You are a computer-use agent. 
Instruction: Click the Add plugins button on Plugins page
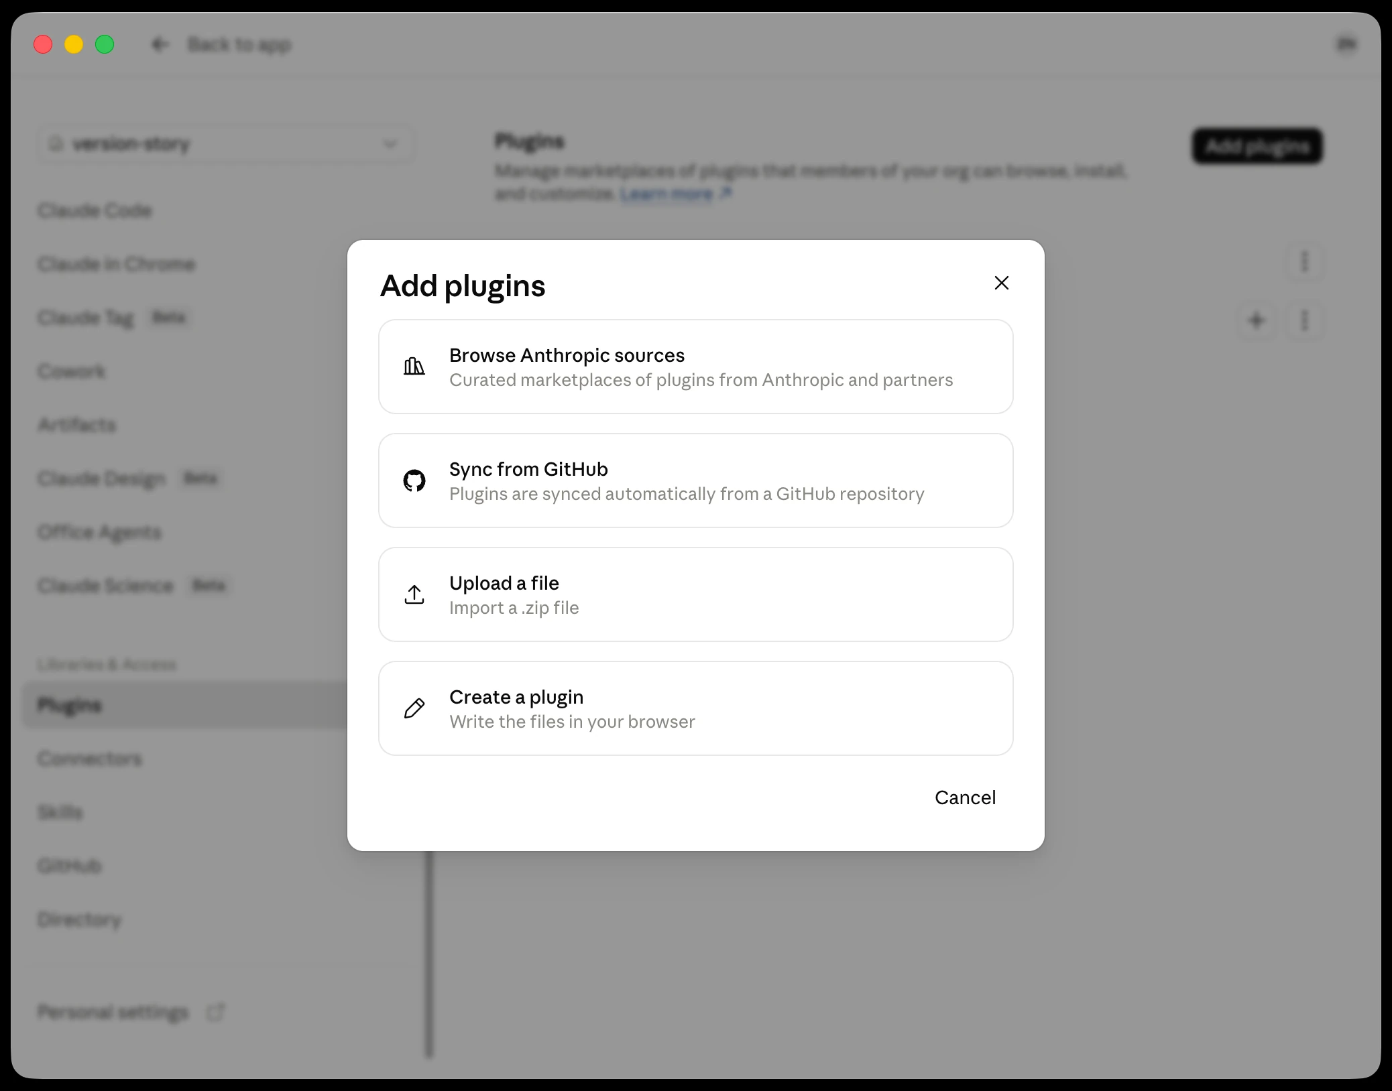pyautogui.click(x=1257, y=146)
